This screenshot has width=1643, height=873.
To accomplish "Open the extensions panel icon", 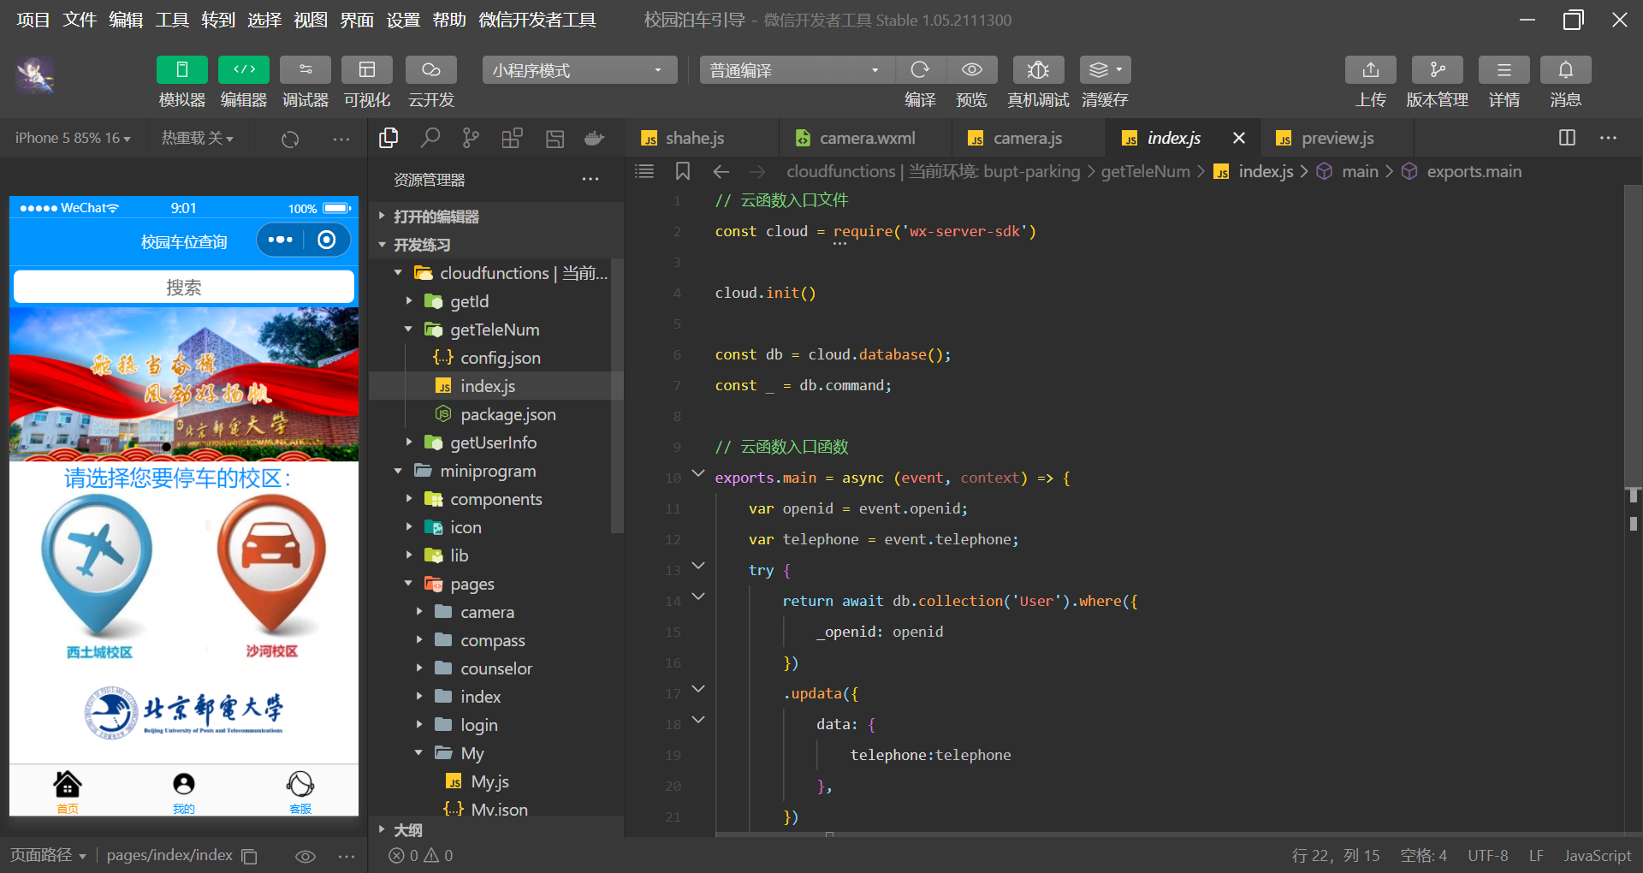I will coord(512,138).
